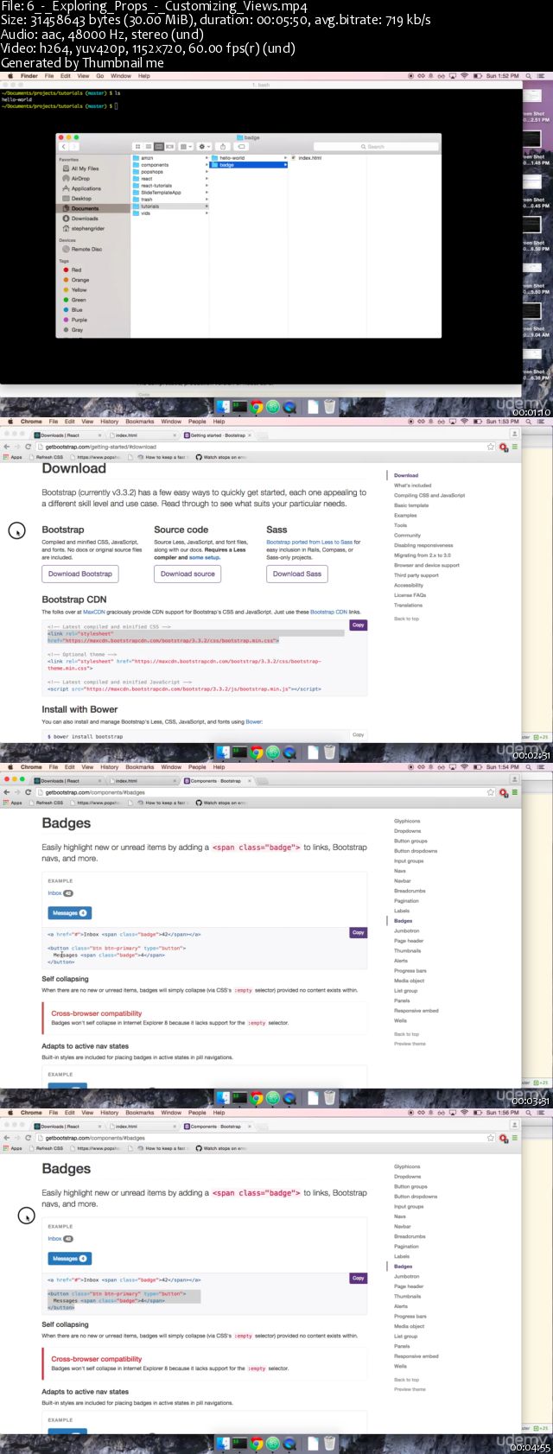553x1454 pixels.
Task: Click Finder's Edit Tags toolbar button
Action: pos(240,146)
